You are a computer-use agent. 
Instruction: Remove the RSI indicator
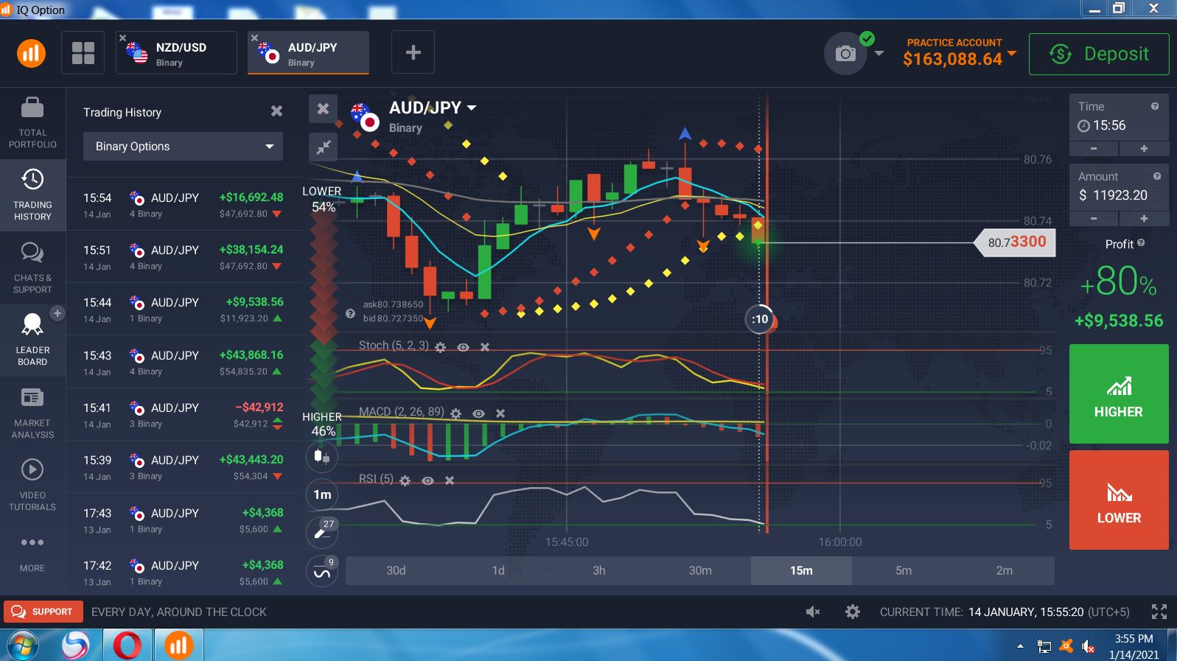click(450, 480)
